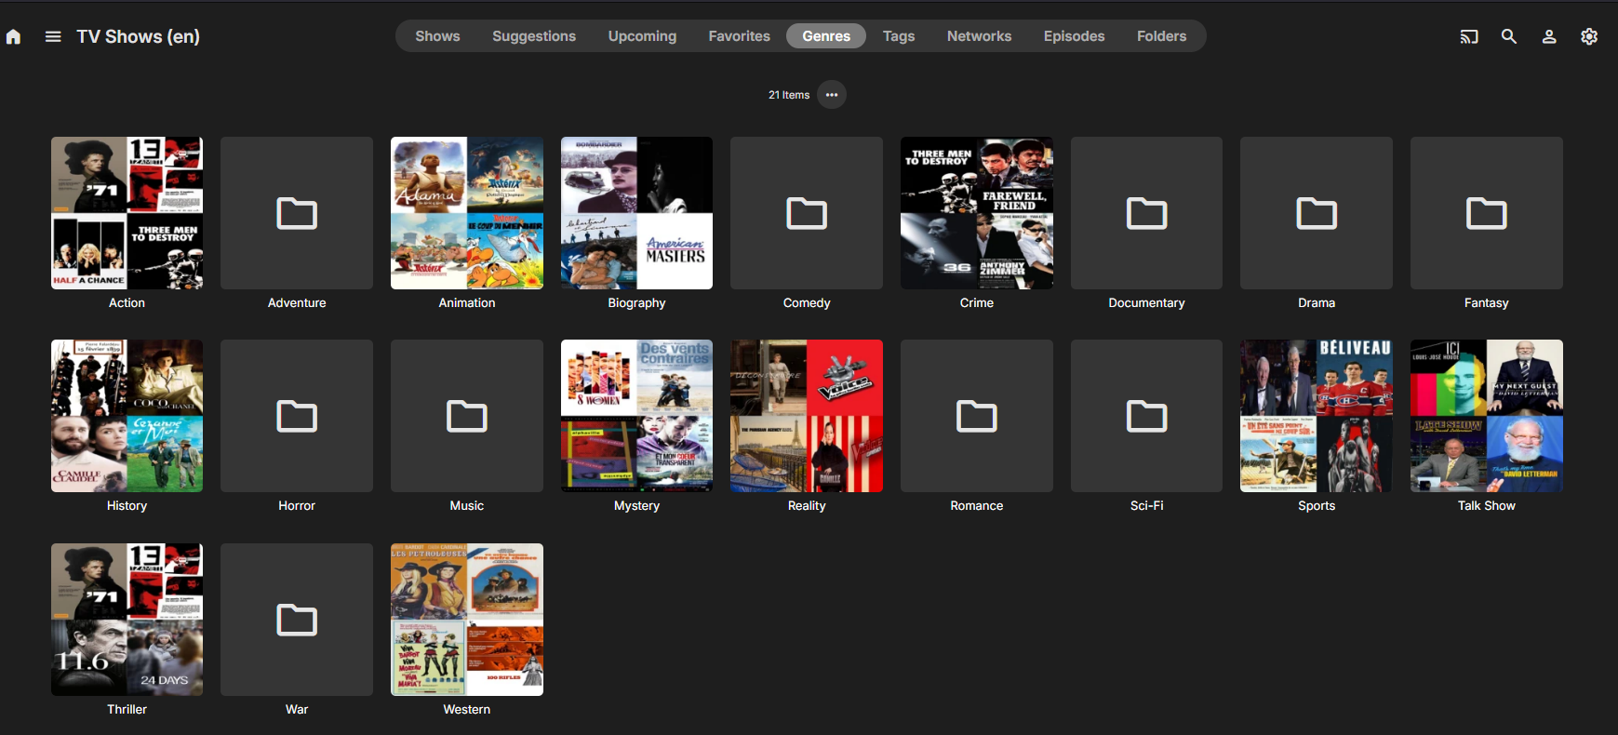
Task: Open the Music genre folder icon
Action: click(467, 416)
